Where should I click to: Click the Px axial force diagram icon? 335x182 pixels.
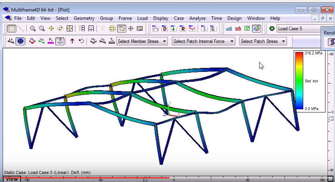tap(50, 41)
